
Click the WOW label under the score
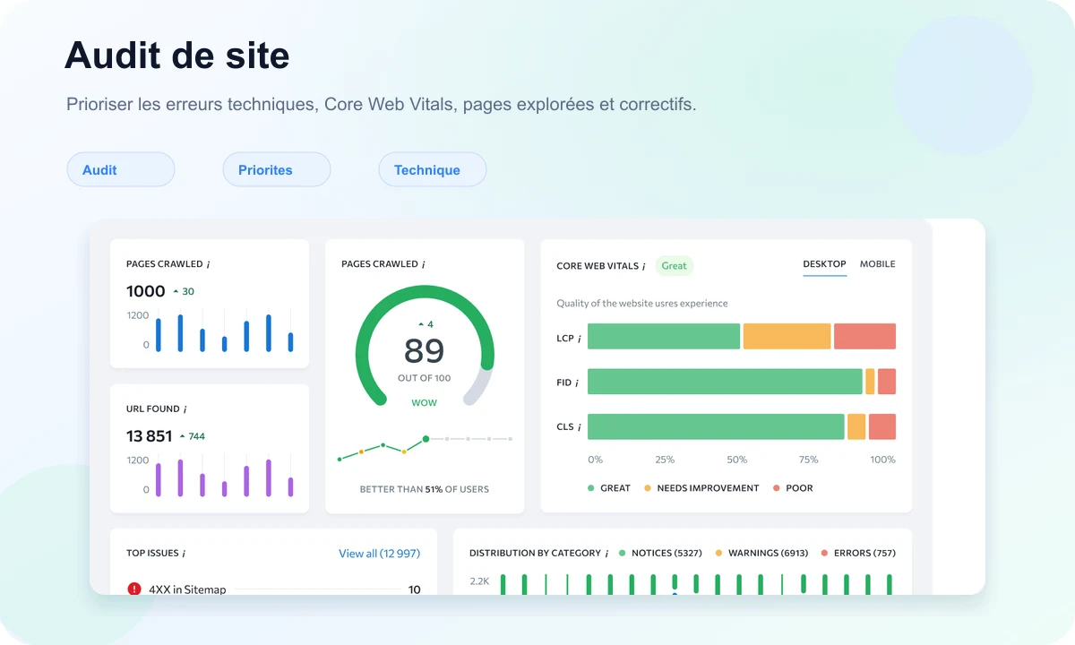click(x=425, y=403)
